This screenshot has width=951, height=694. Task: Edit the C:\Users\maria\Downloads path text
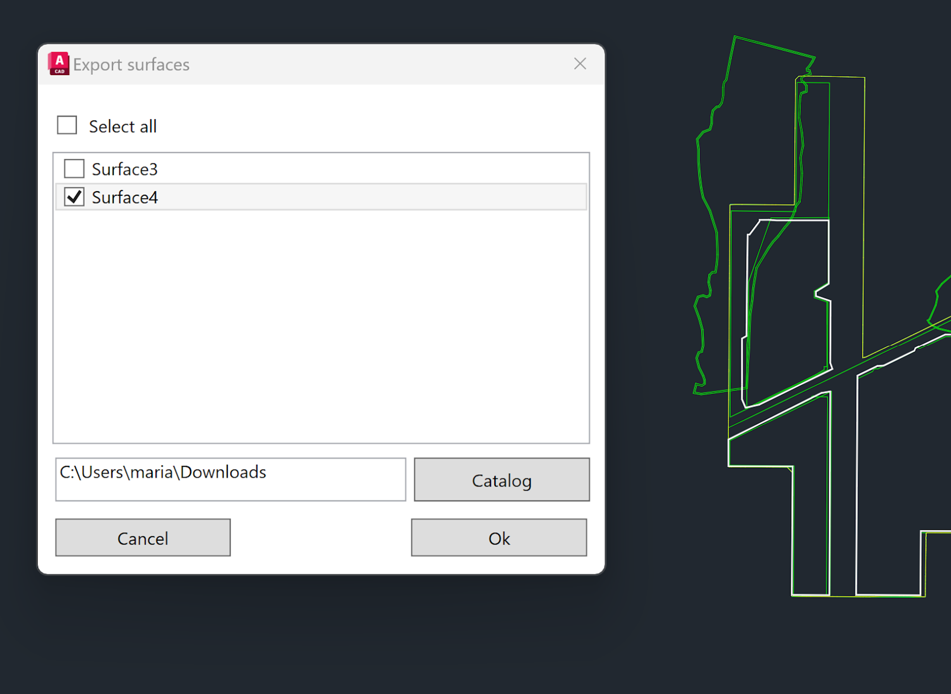coord(163,472)
